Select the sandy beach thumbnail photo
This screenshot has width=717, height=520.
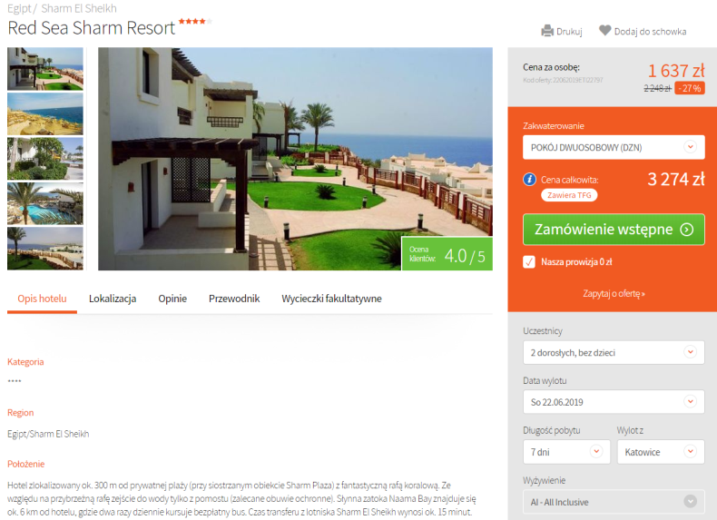pos(45,113)
